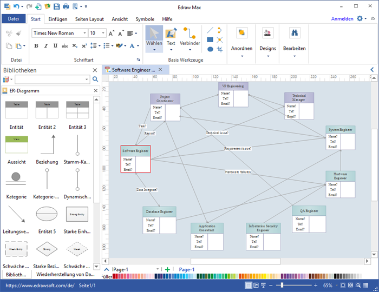Toggle subscript formatting

pyautogui.click(x=75, y=45)
